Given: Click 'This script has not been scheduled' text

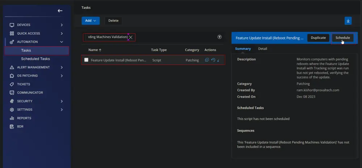Looking at the screenshot, I should click(263, 119).
